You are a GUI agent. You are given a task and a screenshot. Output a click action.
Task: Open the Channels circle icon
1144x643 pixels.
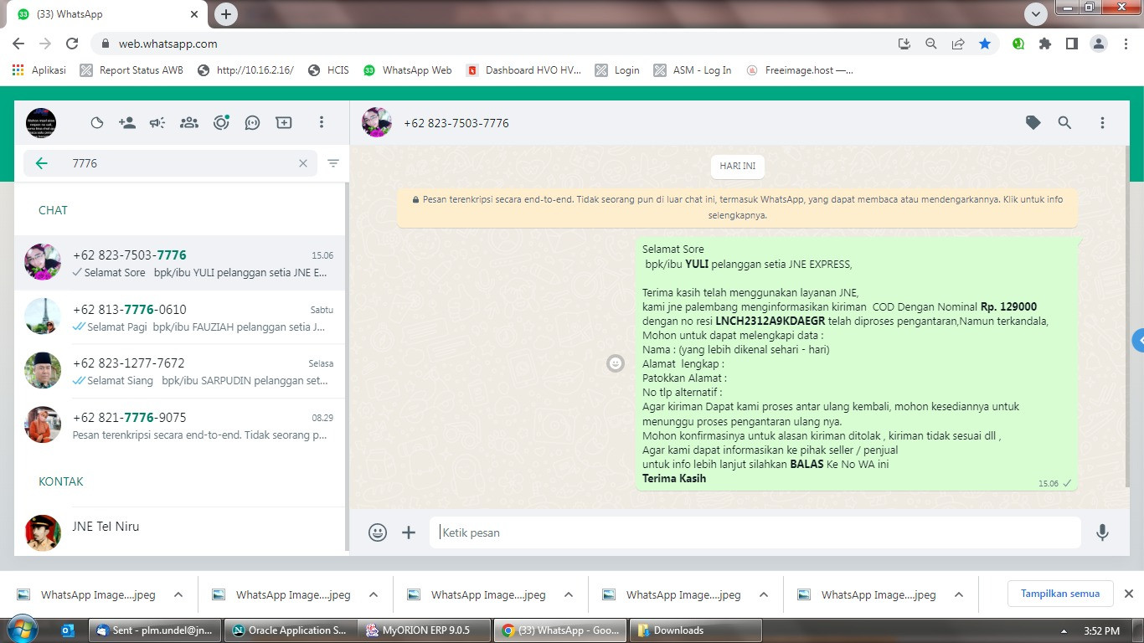click(x=221, y=123)
